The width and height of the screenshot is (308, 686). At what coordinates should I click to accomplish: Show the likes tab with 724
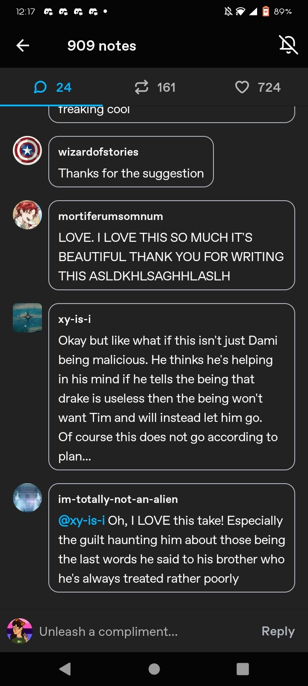[258, 87]
